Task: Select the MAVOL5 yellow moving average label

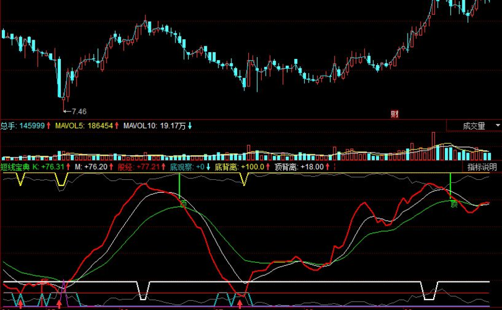Action: coord(69,126)
